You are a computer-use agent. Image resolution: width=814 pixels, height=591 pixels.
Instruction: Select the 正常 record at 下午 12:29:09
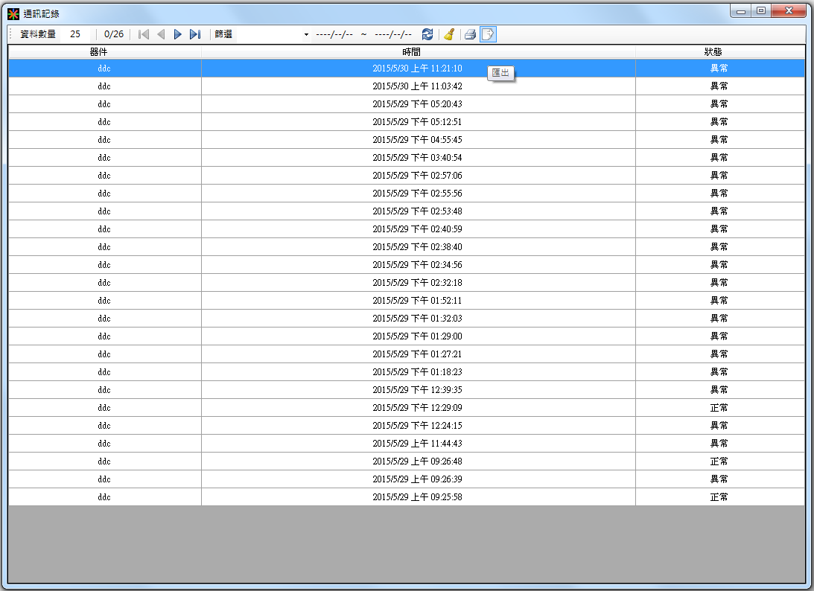click(417, 408)
